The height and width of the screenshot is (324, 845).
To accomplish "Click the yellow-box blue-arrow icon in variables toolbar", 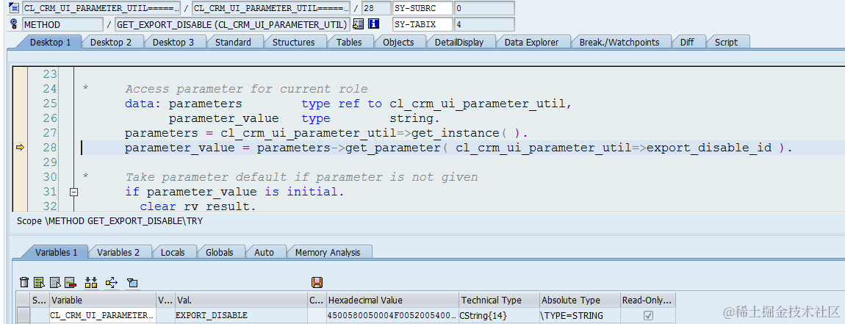I will point(112,282).
